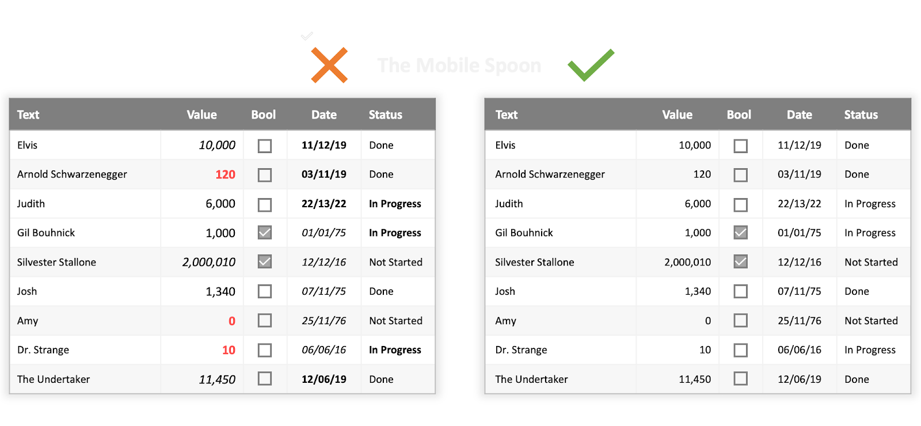This screenshot has width=921, height=426.
Task: Click the orange X cross icon
Action: pyautogui.click(x=329, y=65)
